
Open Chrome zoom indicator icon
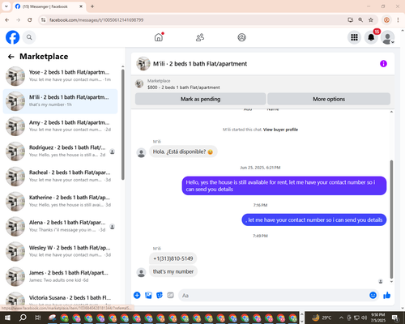click(x=360, y=20)
